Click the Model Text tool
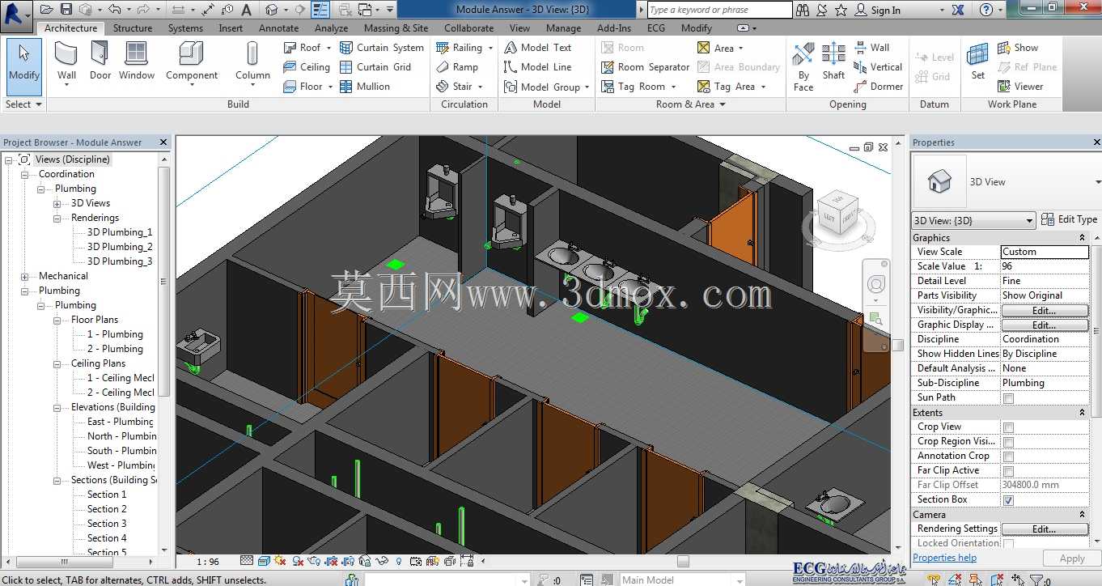Viewport: 1102px width, 586px height. [x=538, y=48]
